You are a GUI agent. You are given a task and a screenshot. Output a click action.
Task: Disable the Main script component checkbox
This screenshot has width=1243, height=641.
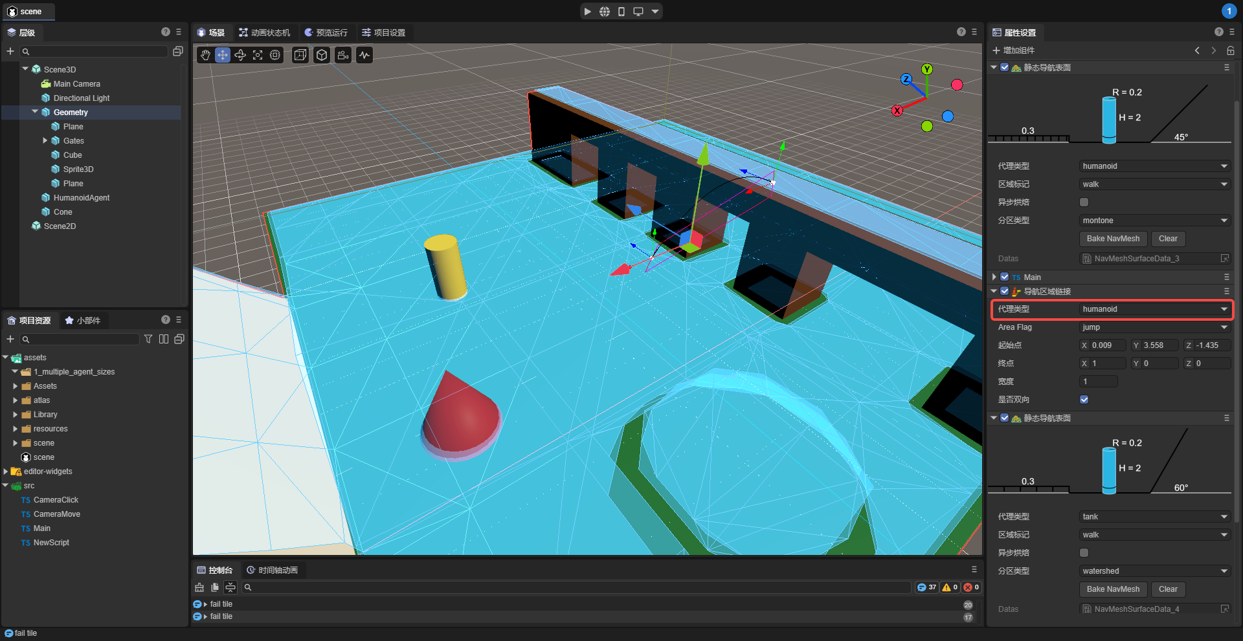(1005, 277)
